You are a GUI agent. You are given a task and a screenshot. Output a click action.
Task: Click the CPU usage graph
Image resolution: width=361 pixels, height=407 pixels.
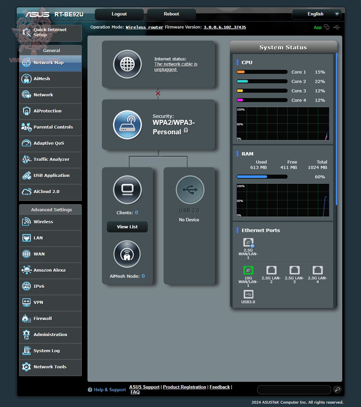click(x=283, y=124)
